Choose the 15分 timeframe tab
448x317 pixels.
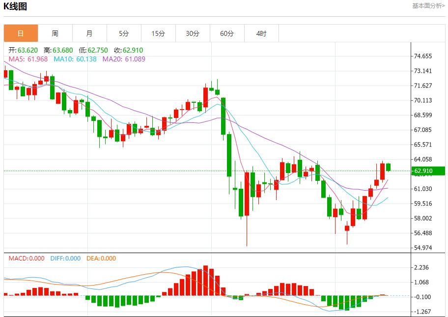158,33
